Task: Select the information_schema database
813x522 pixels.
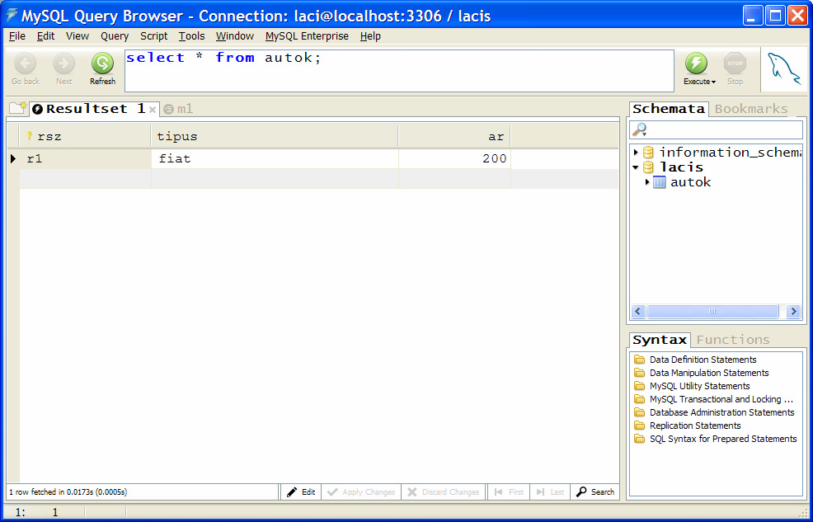Action: 730,153
